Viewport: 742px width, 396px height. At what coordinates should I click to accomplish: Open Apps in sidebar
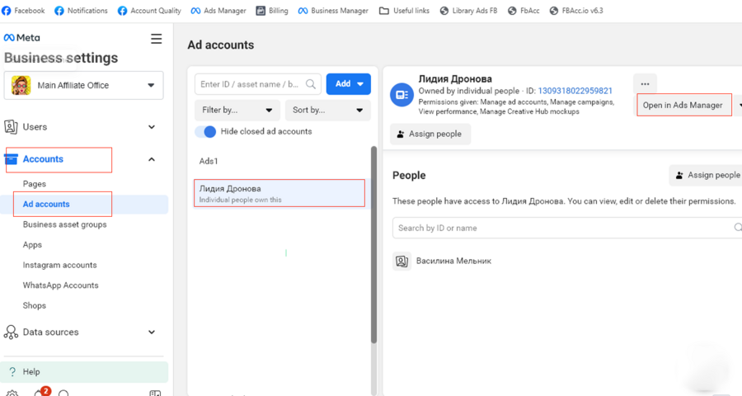click(x=32, y=245)
